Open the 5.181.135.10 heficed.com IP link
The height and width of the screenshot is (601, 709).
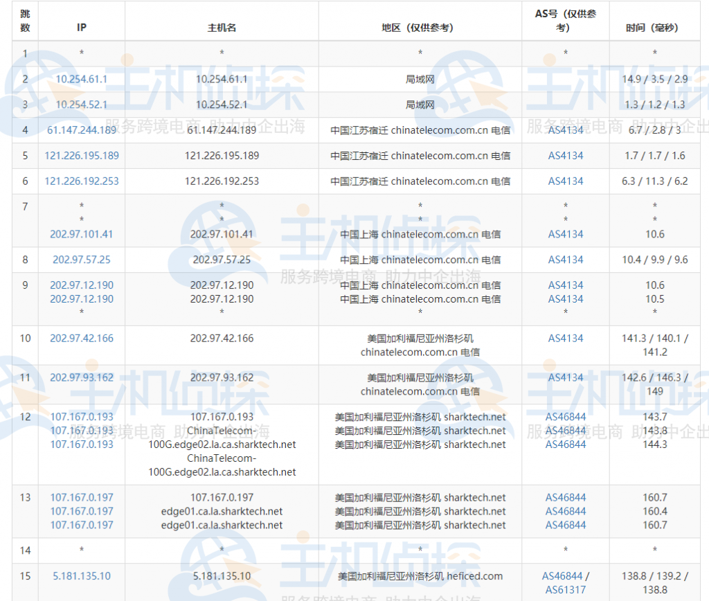[81, 575]
